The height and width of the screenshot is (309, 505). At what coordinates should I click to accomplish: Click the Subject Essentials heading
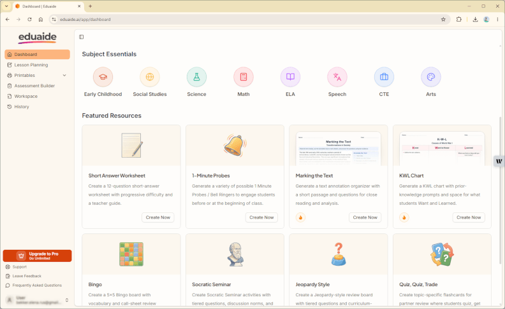(109, 54)
